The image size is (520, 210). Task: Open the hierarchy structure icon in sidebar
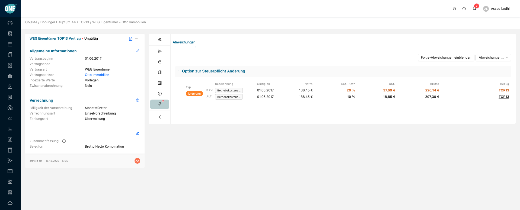pyautogui.click(x=10, y=192)
